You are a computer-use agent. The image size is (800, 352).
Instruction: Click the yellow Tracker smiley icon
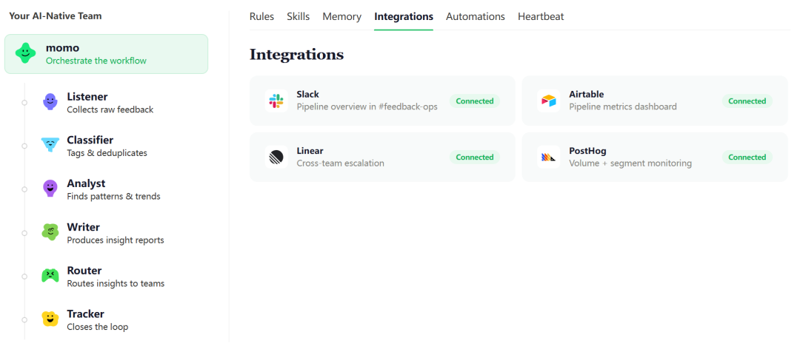pyautogui.click(x=50, y=319)
